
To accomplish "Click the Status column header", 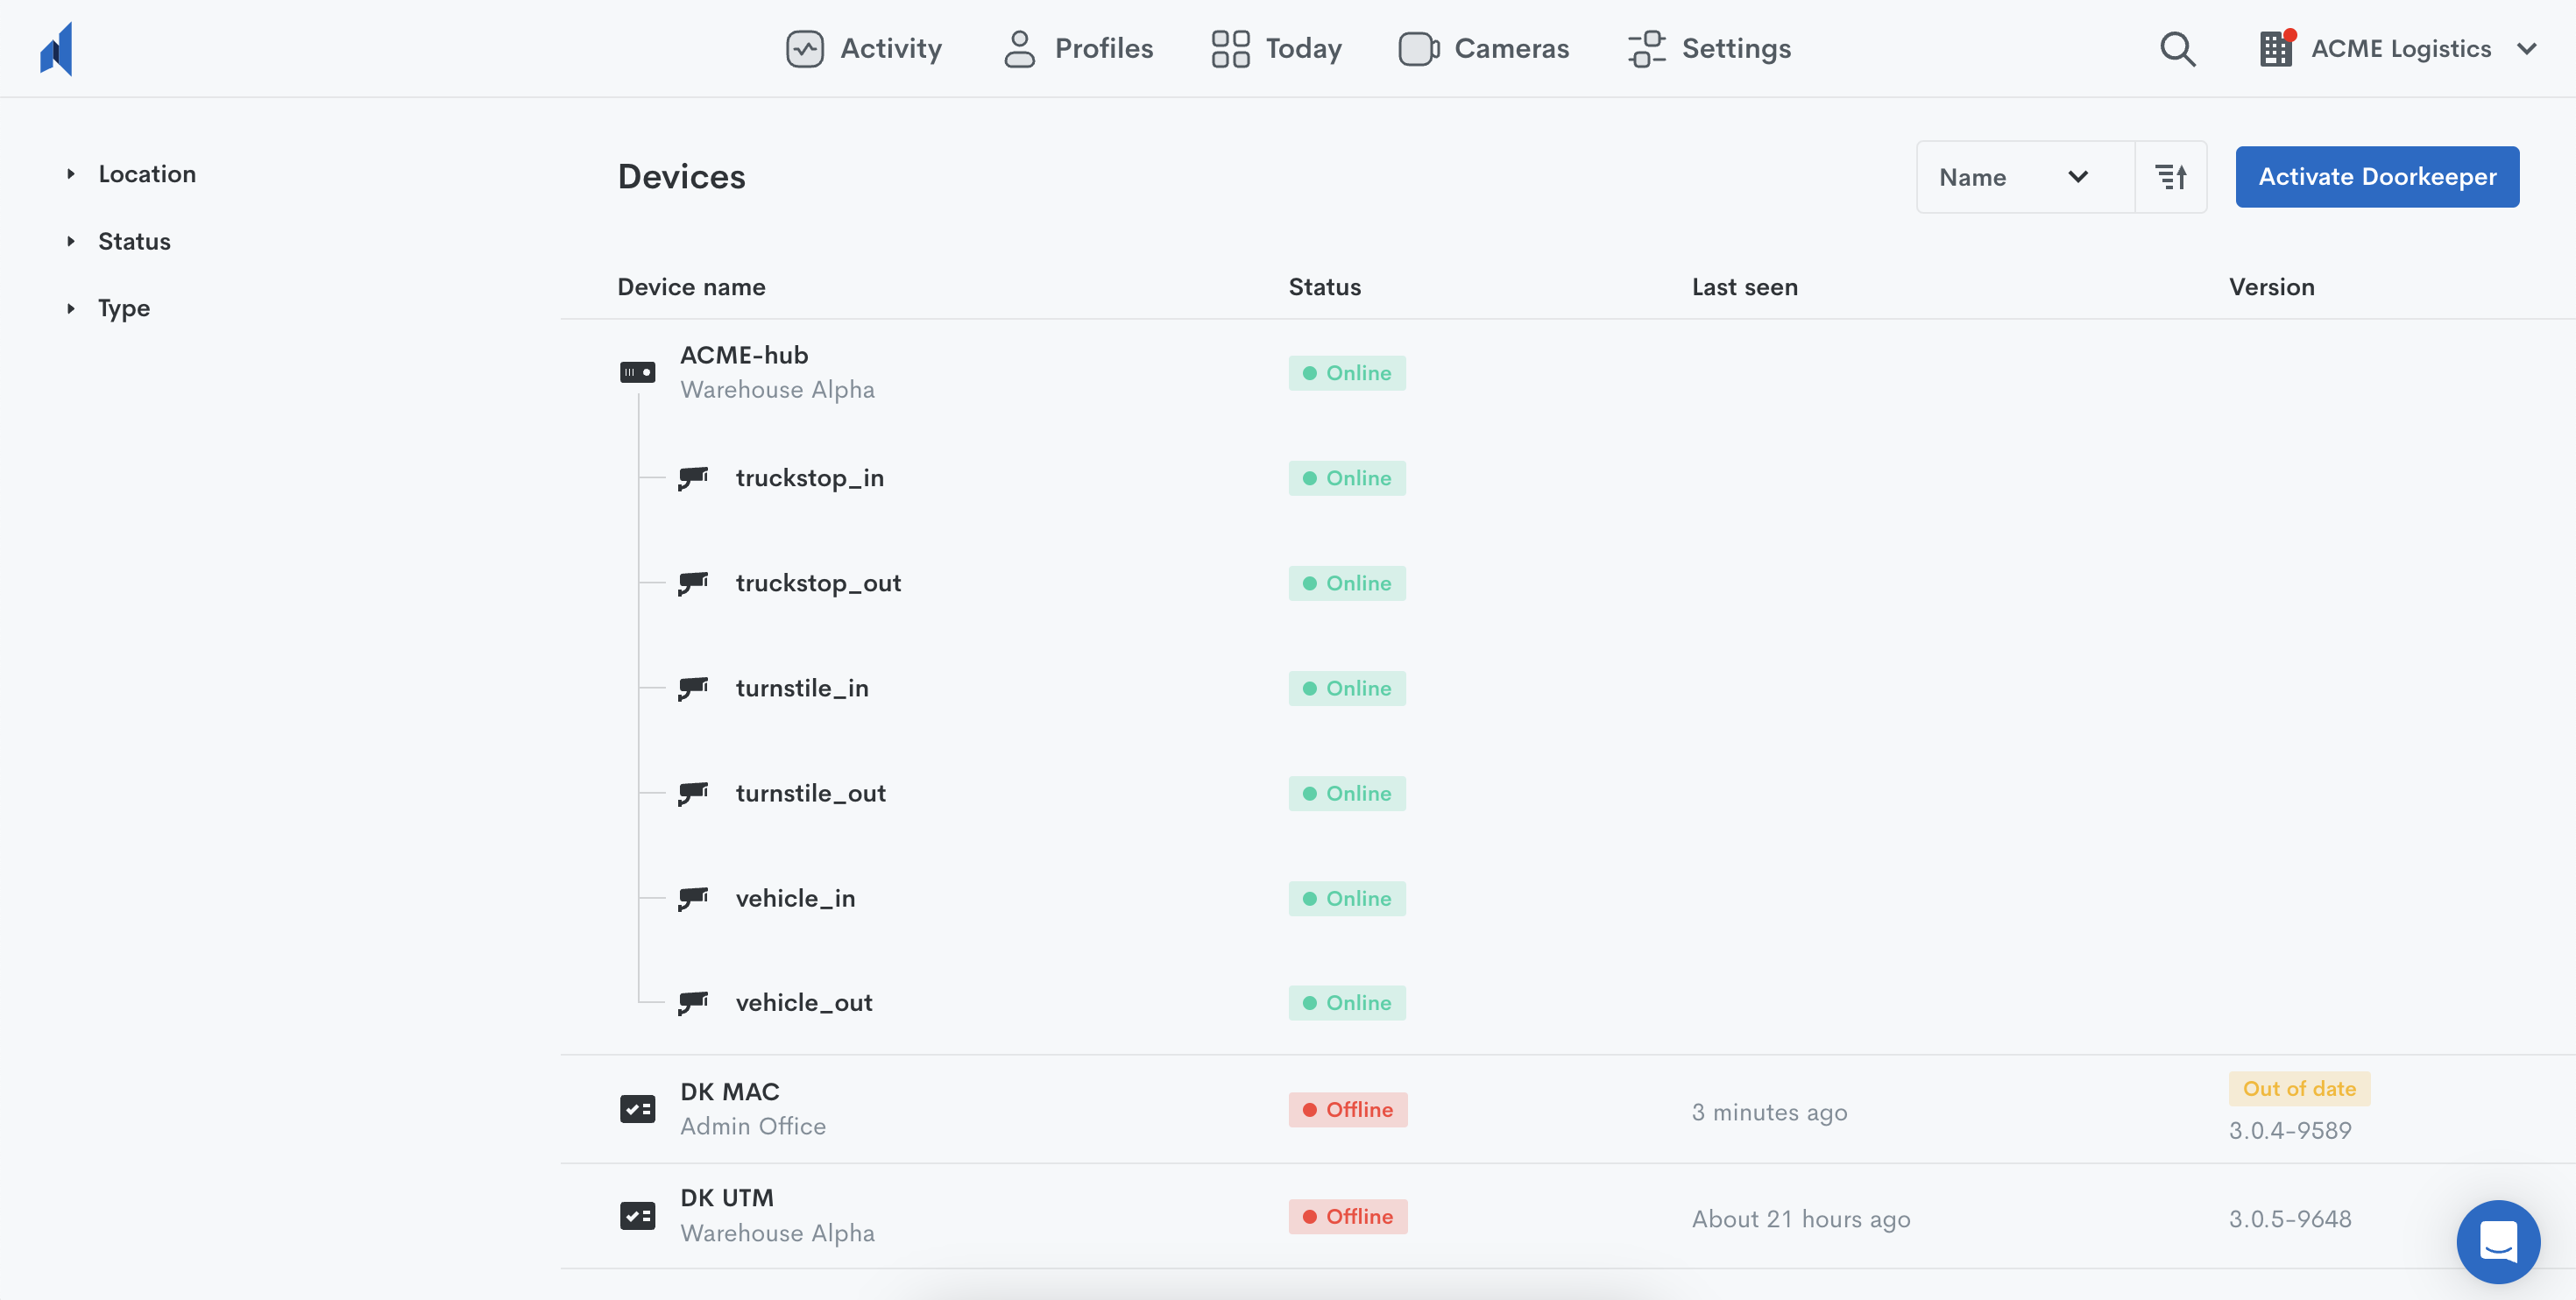I will 1324,287.
